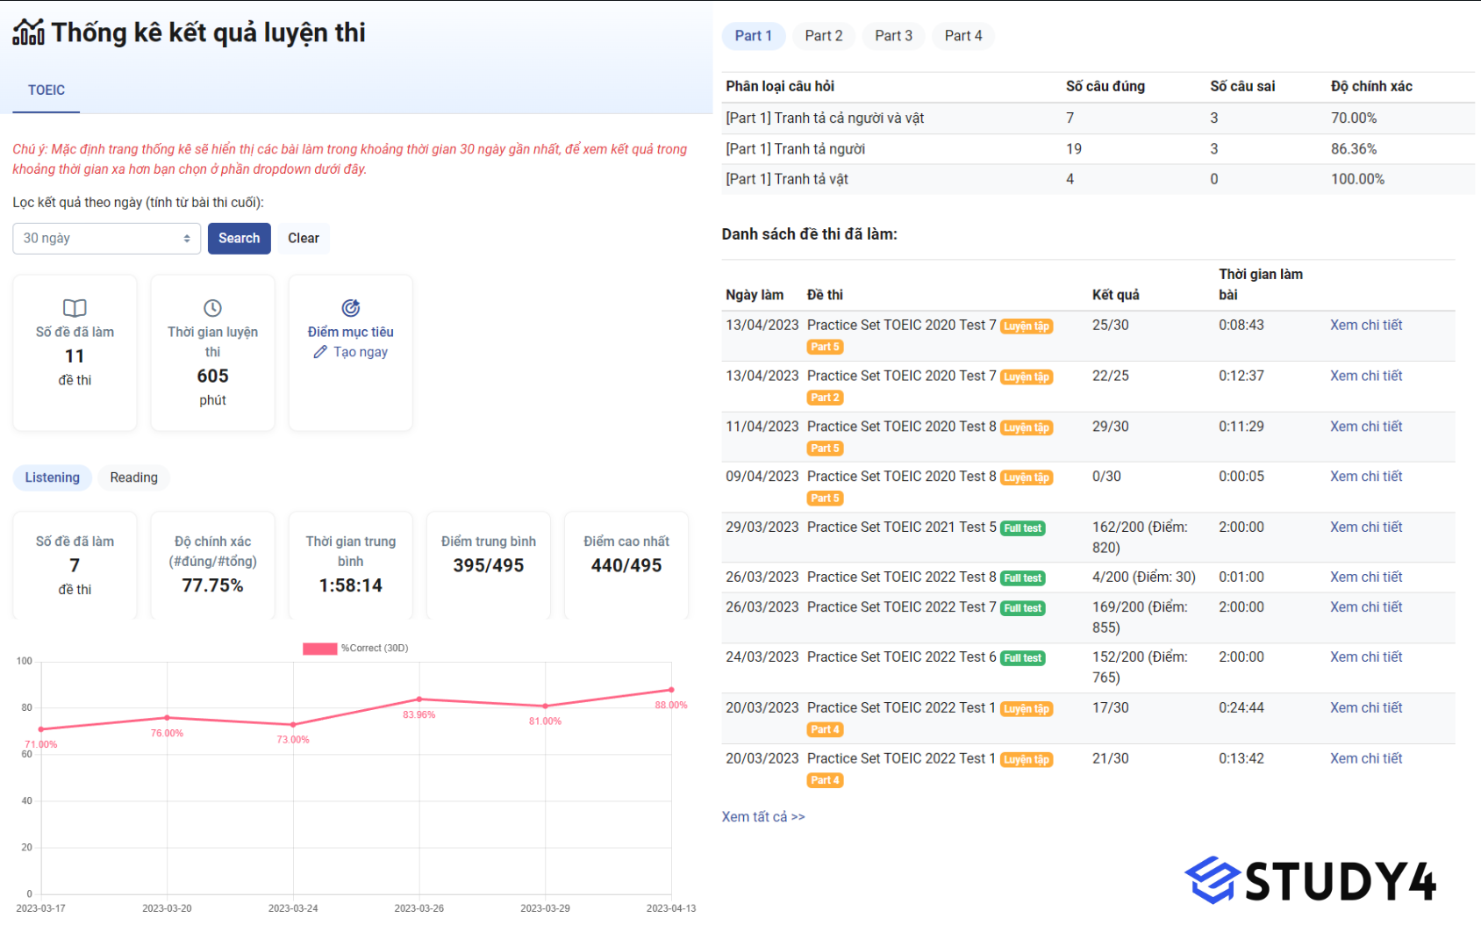
Task: Select the Part 4 tab
Action: point(962,36)
